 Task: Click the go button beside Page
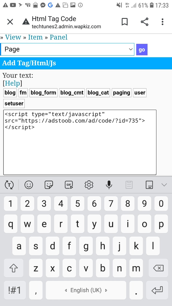click(142, 49)
